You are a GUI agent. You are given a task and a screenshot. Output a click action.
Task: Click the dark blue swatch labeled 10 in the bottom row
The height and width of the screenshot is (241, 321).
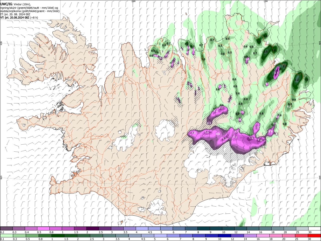pos(224,235)
